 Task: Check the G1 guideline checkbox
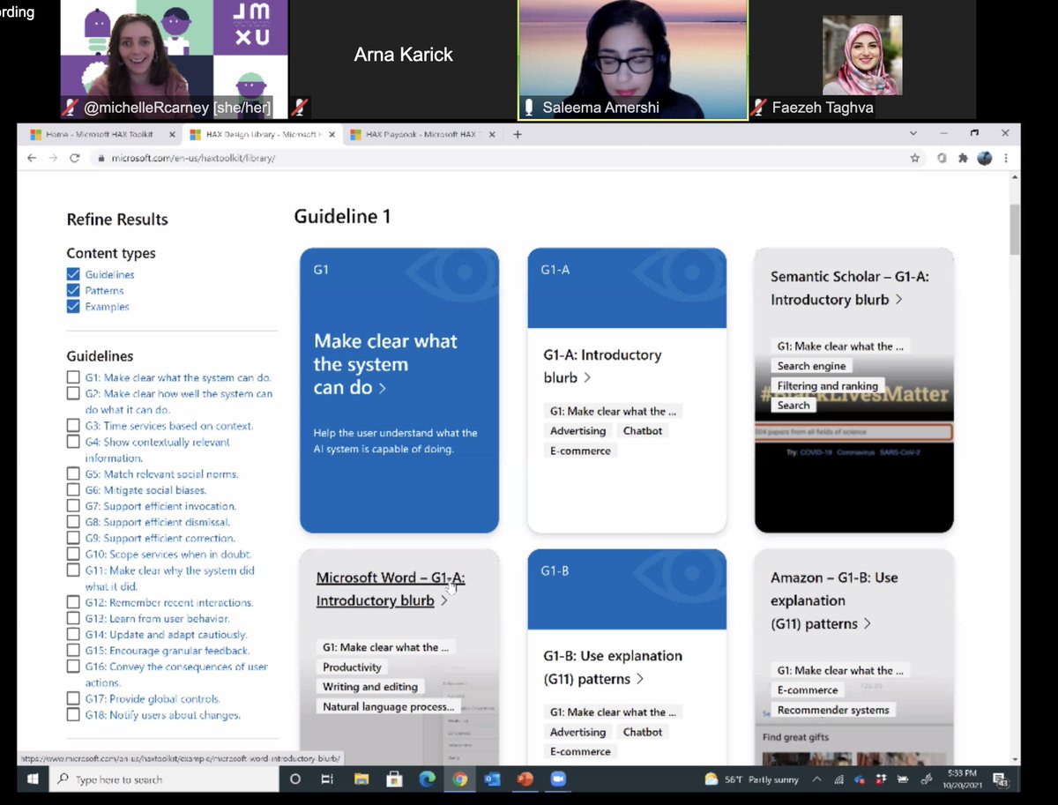73,376
